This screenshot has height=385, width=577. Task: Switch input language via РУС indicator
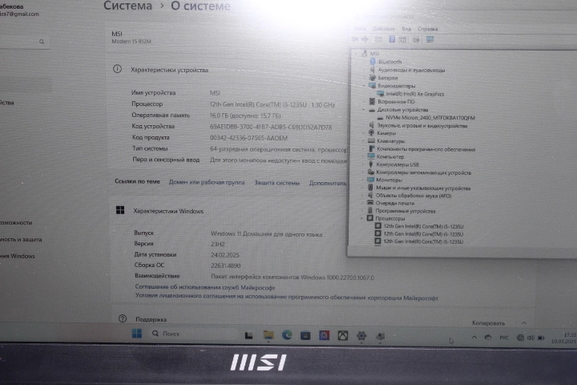click(504, 337)
